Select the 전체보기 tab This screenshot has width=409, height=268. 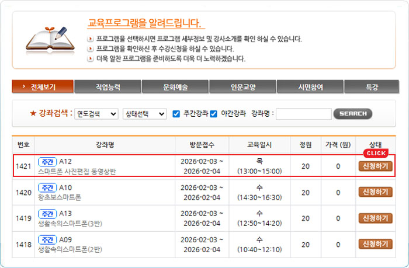43,87
